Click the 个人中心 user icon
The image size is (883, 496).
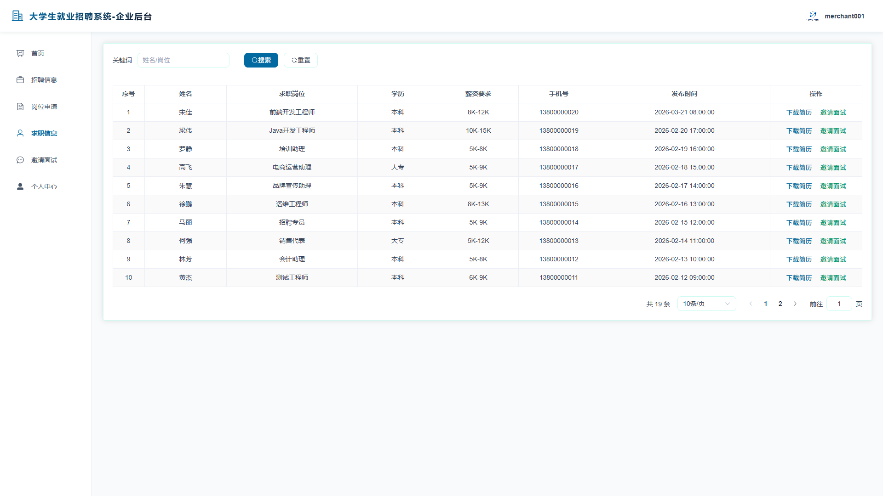click(x=20, y=186)
